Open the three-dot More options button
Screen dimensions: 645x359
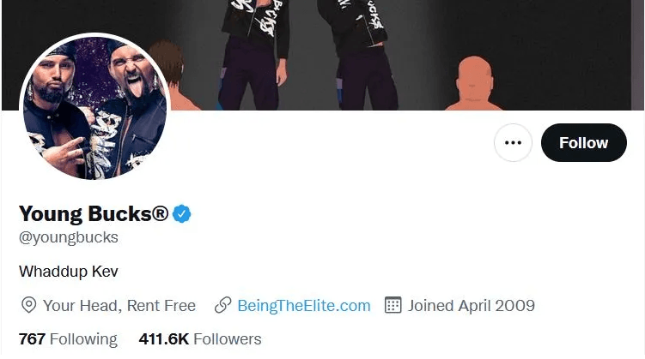pyautogui.click(x=513, y=143)
